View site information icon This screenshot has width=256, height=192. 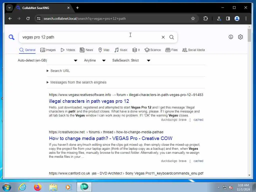(x=39, y=18)
